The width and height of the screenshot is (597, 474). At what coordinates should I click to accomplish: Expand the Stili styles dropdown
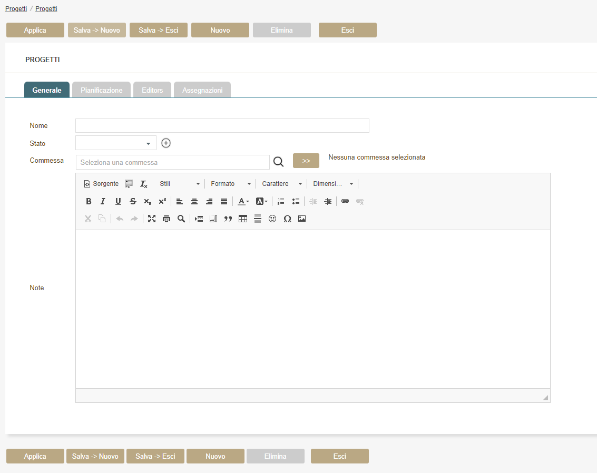pyautogui.click(x=179, y=184)
